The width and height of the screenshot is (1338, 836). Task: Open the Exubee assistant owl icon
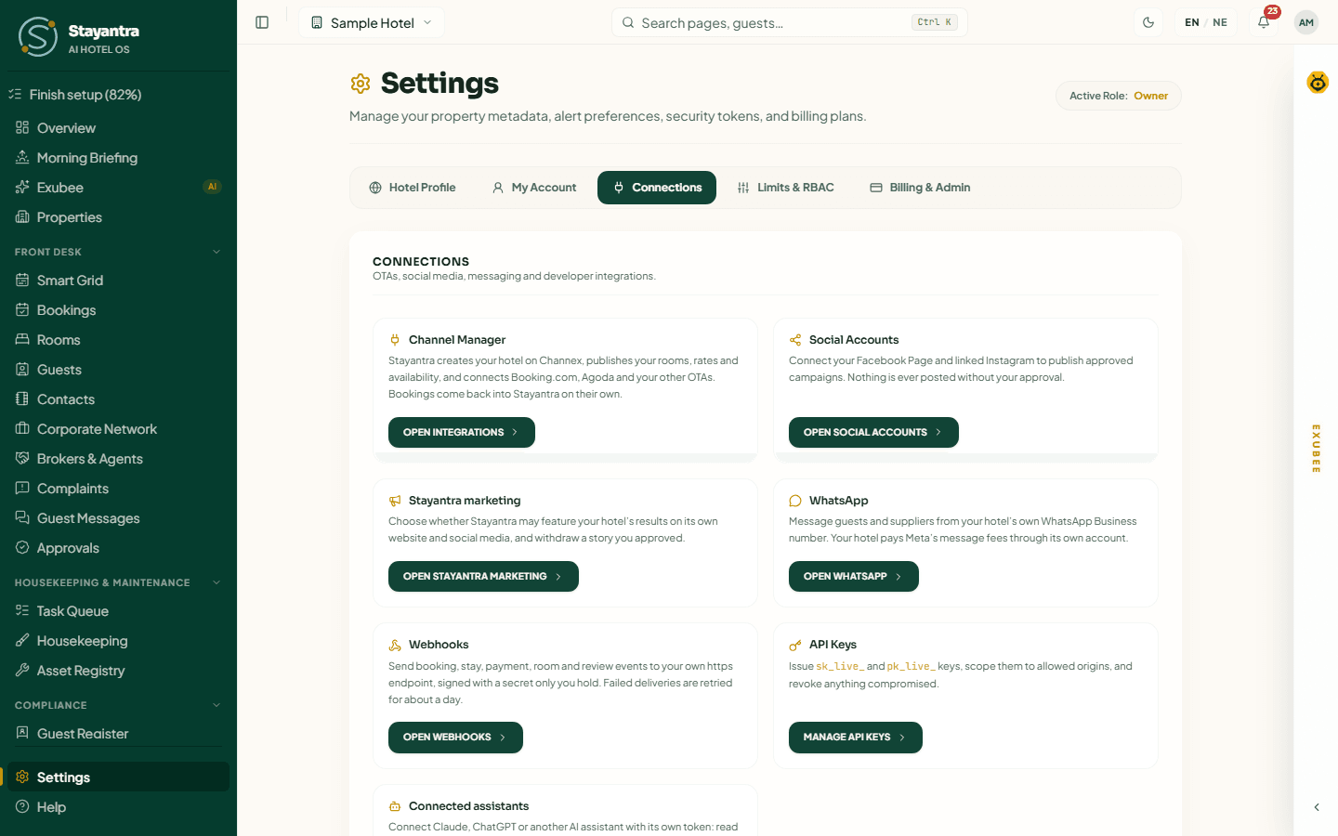(1318, 83)
